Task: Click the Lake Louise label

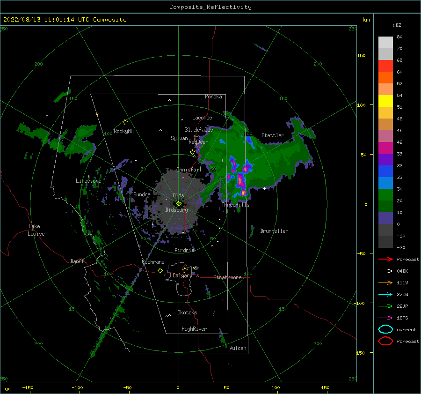Action: pyautogui.click(x=36, y=230)
